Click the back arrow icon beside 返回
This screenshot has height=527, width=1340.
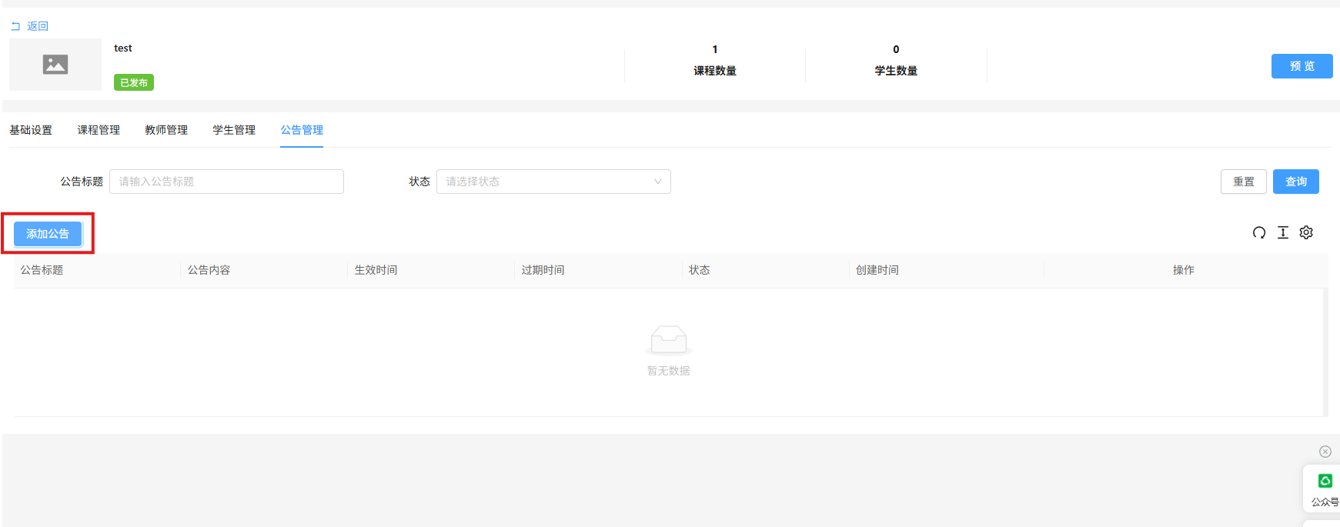(15, 26)
